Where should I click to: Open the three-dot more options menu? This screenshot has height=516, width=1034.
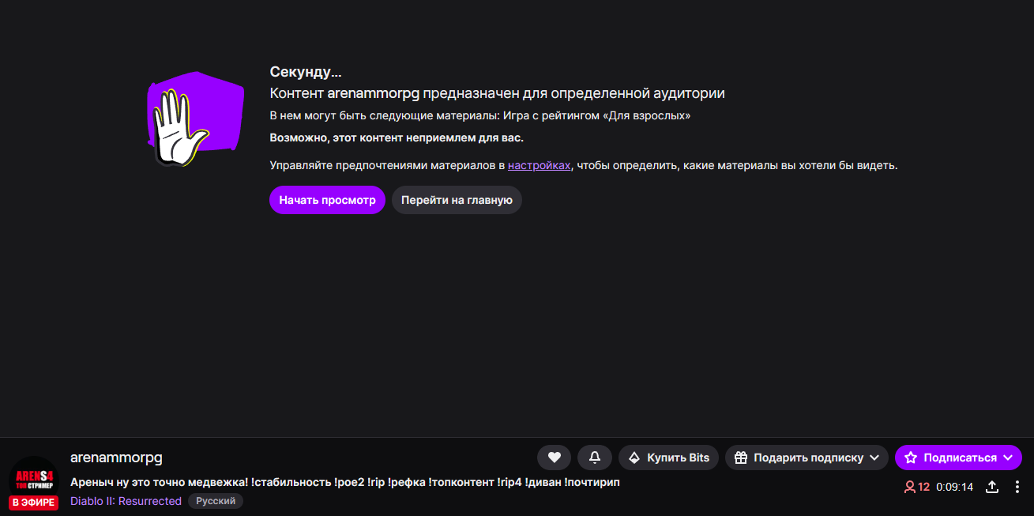[x=1017, y=487]
